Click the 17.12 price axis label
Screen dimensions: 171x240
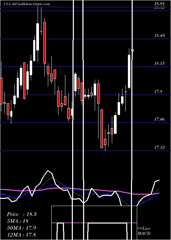coord(159,147)
